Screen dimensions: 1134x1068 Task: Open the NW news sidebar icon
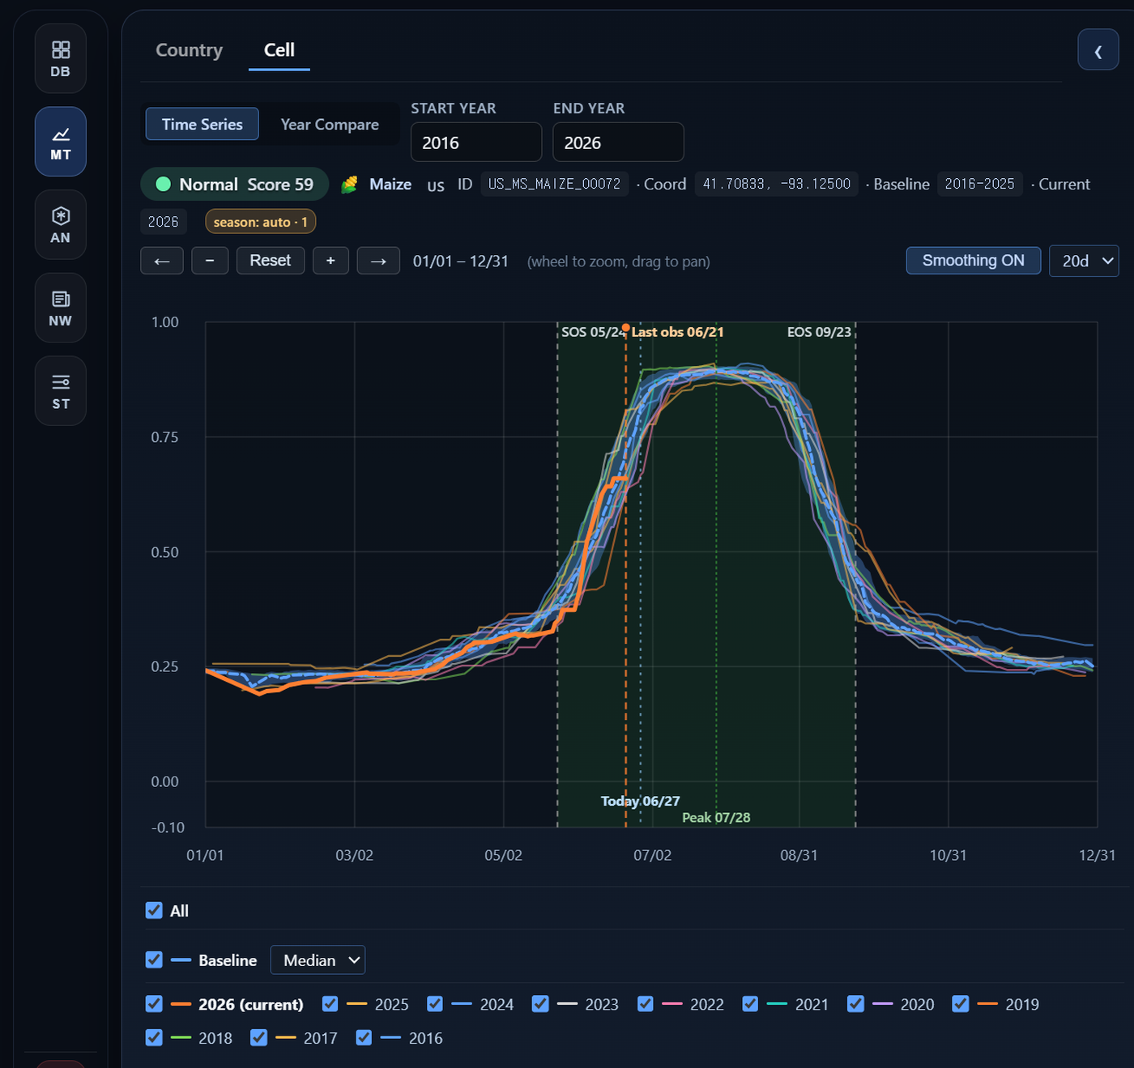[61, 308]
